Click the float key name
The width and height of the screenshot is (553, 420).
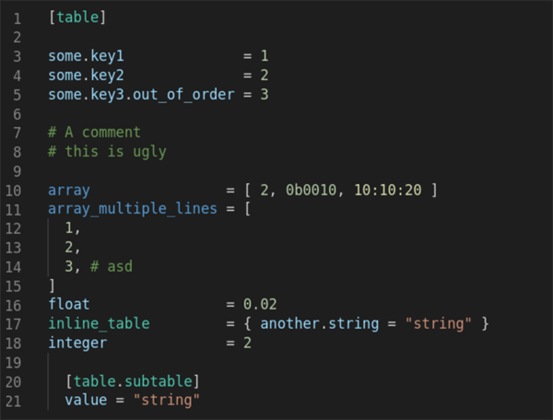(69, 304)
